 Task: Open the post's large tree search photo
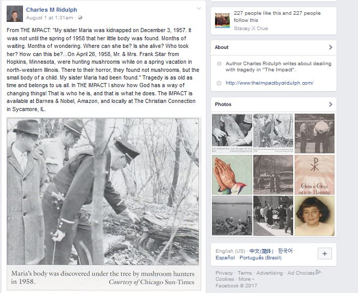point(103,192)
